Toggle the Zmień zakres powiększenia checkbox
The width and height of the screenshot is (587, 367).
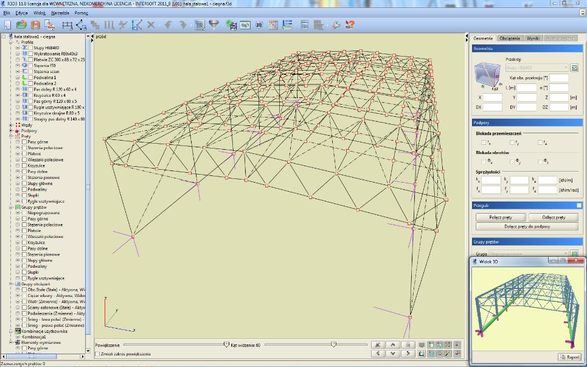pos(98,354)
